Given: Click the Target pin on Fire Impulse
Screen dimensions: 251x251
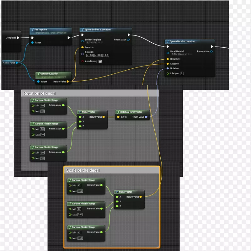Looking at the screenshot, I should click(32, 43).
